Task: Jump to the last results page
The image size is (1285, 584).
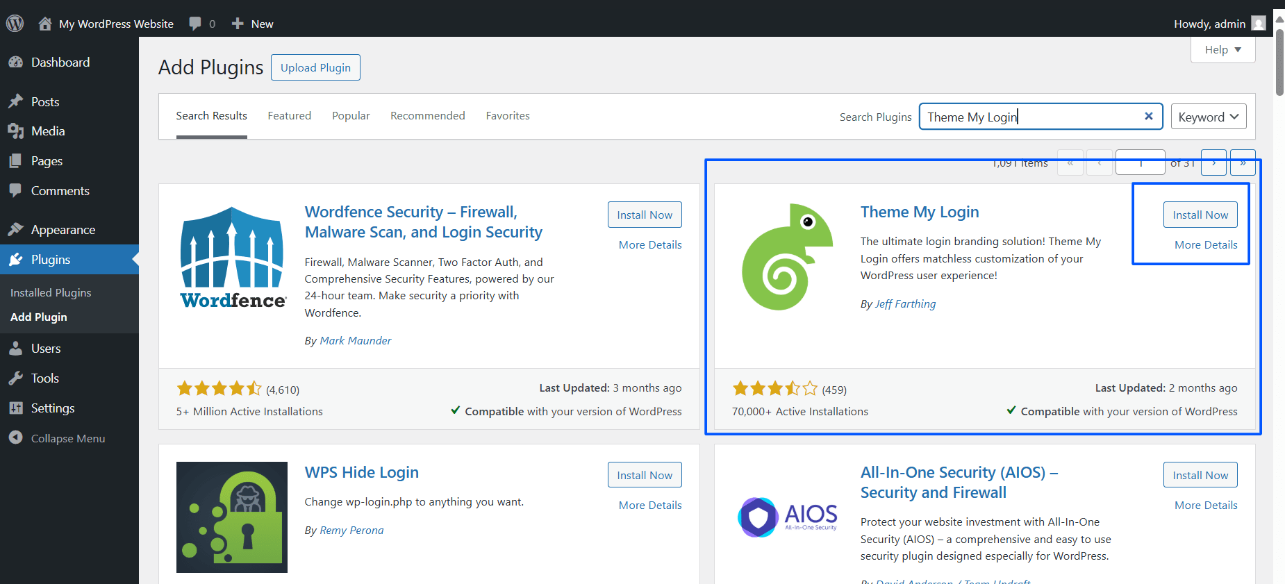Action: [1243, 162]
